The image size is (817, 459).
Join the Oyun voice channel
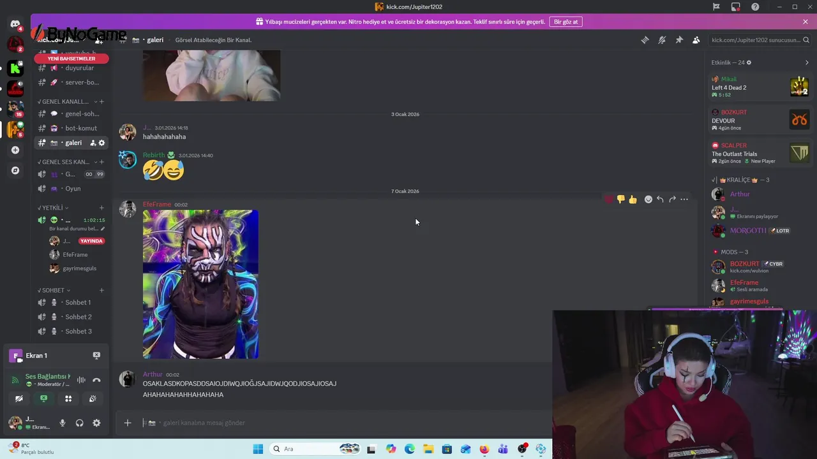click(x=70, y=189)
